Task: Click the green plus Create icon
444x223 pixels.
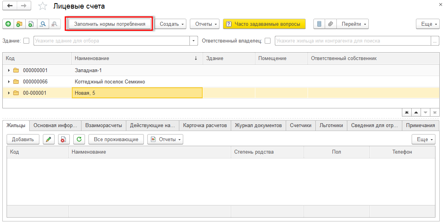Action: coord(8,24)
